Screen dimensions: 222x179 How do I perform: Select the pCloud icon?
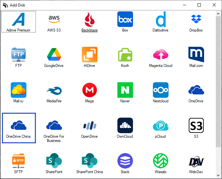point(161,125)
